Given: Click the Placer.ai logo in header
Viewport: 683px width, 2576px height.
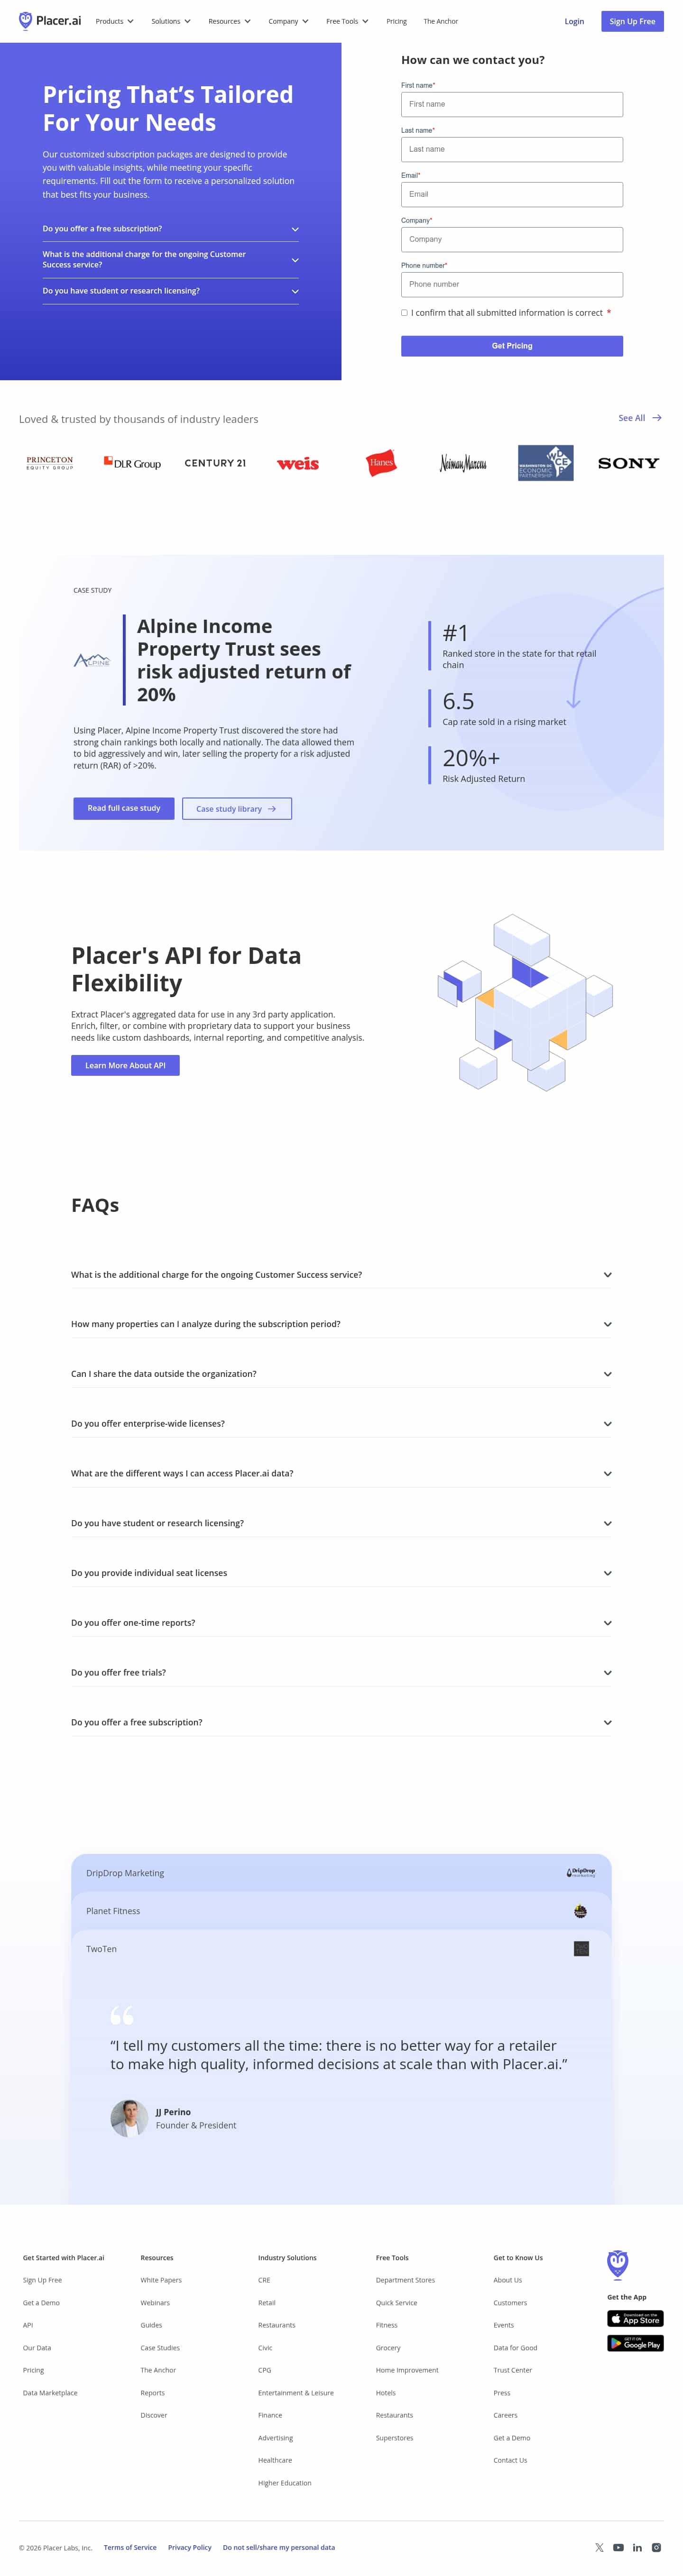Looking at the screenshot, I should coord(50,21).
